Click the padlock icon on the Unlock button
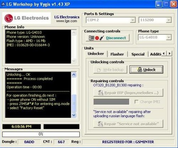Viewport: 178px width, 148px height. [140, 70]
